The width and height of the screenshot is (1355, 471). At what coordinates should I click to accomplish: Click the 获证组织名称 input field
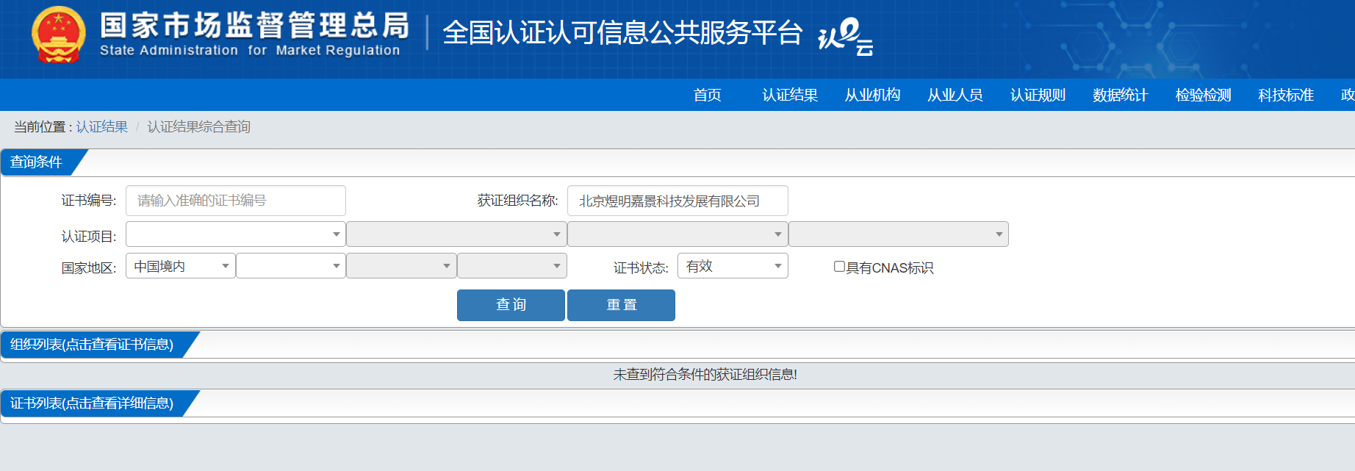point(677,201)
